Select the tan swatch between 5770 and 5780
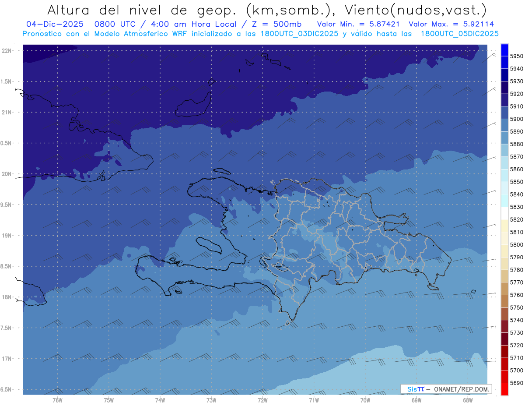Screen dimensions: 525x406 click(504, 276)
